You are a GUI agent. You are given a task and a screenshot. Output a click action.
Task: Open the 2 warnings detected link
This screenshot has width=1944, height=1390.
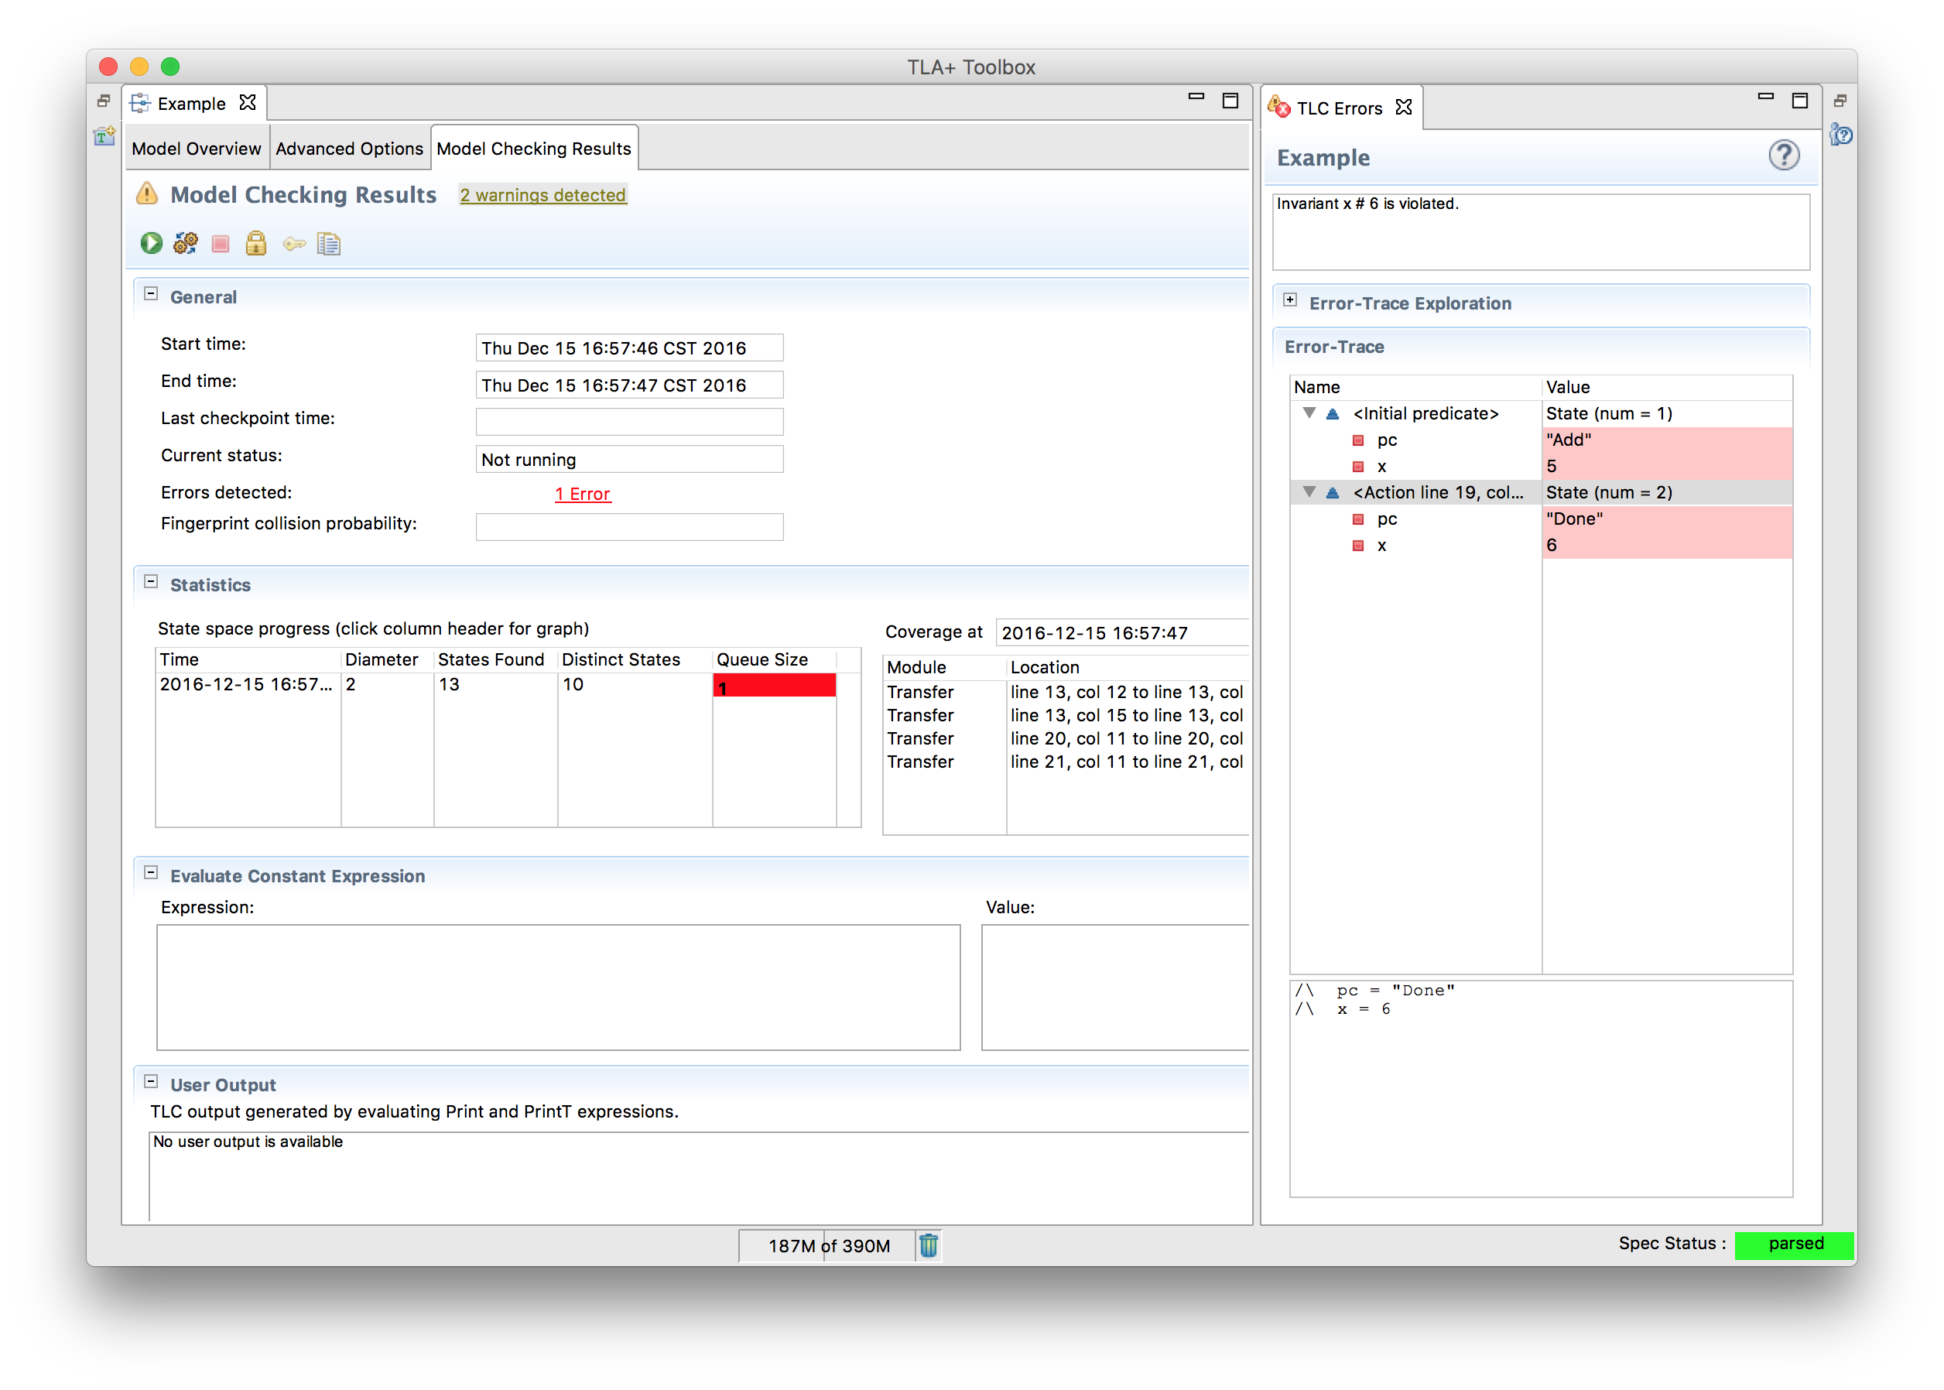pos(542,195)
